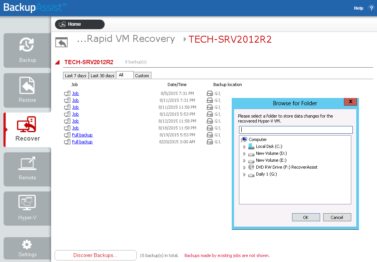Cancel the Browse for Folder dialog

[x=337, y=217]
